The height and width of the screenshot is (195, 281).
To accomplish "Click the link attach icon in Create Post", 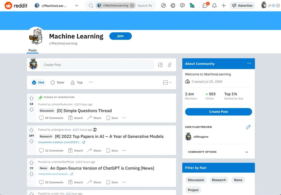I will 170,65.
